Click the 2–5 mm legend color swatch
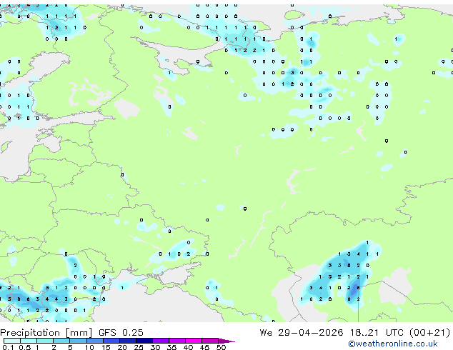The image size is (453, 350). point(61,341)
